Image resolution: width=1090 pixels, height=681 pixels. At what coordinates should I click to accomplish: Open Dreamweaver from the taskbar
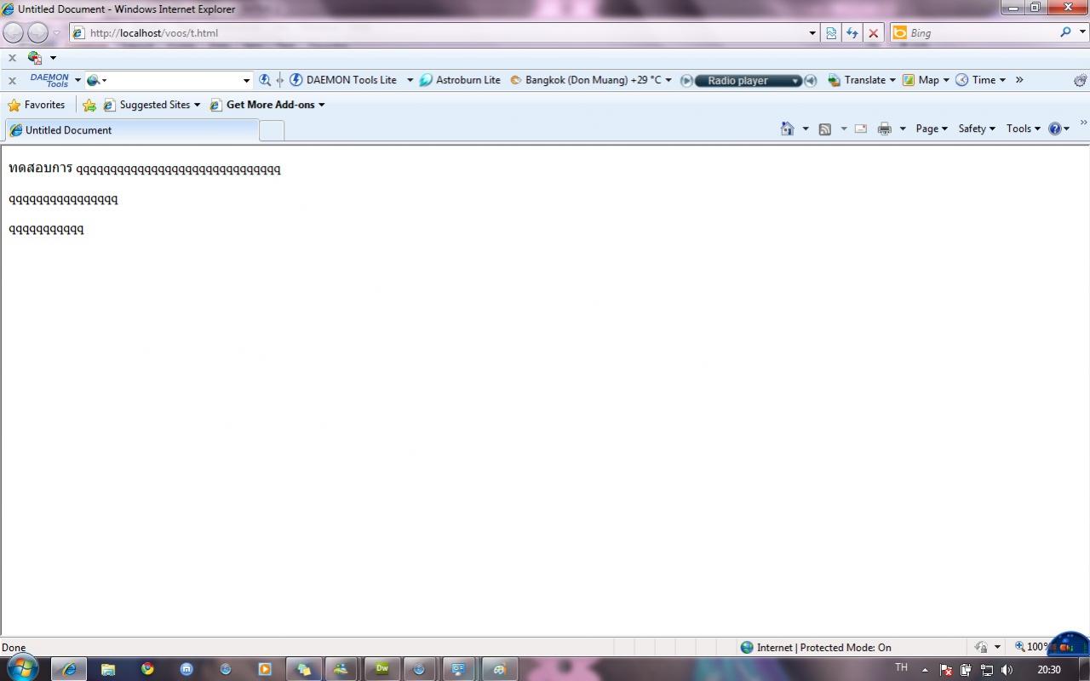point(382,669)
